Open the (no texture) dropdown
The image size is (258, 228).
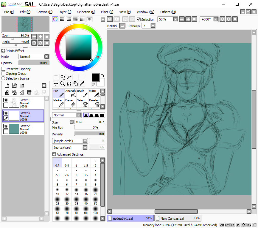pos(85,148)
